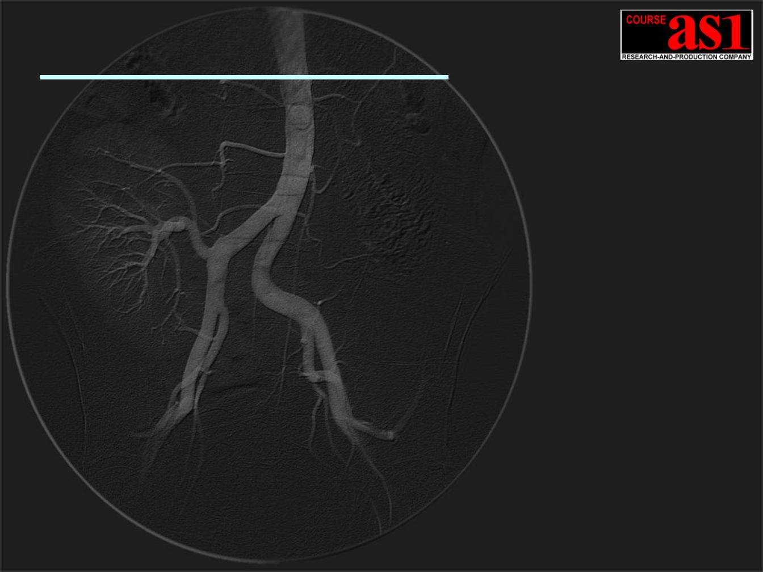This screenshot has width=763, height=572.
Task: Click the Course AS1 company logo
Action: tap(687, 35)
